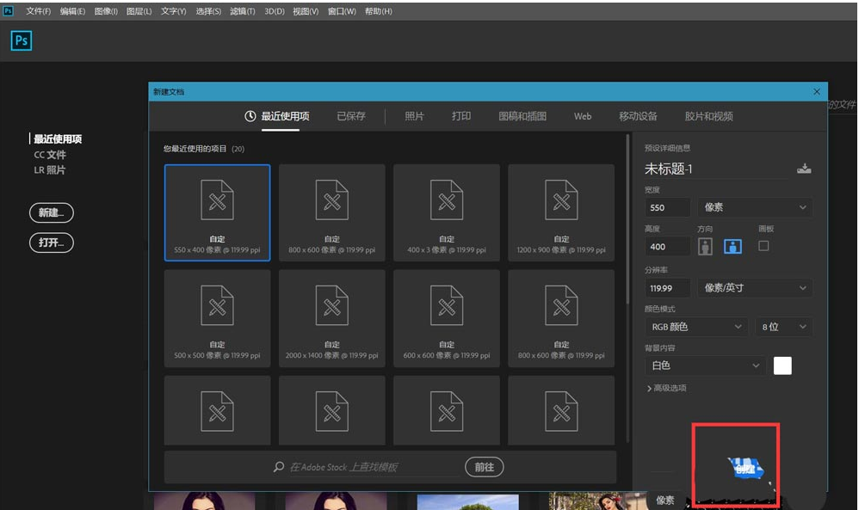Click the Adobe Stock search magnifier icon
Viewport: 859px width, 510px height.
click(x=278, y=467)
